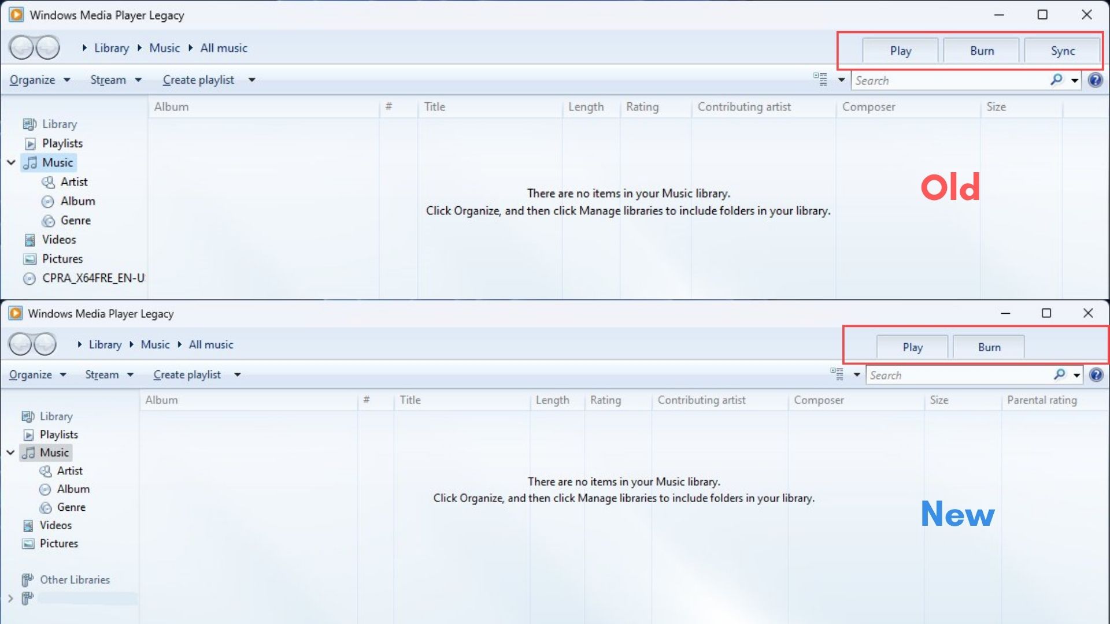The image size is (1110, 624).
Task: Click the Artist icon in the top window
Action: (48, 182)
